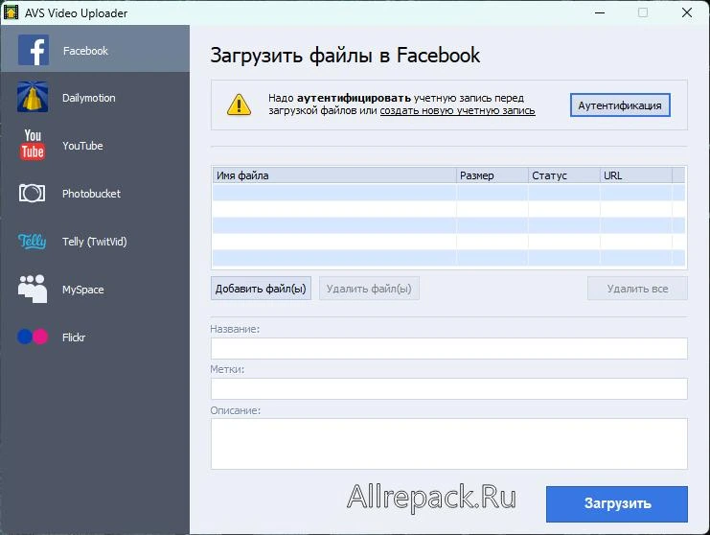The image size is (710, 535).
Task: Click the blue Загрузить button
Action: [x=617, y=503]
